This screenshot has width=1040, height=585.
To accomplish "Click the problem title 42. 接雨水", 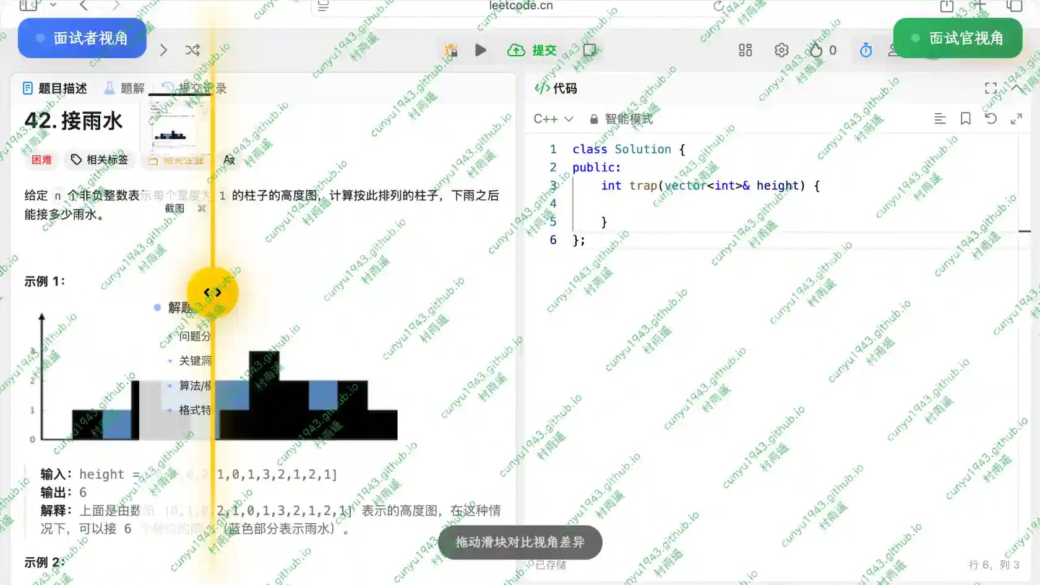I will coord(74,121).
